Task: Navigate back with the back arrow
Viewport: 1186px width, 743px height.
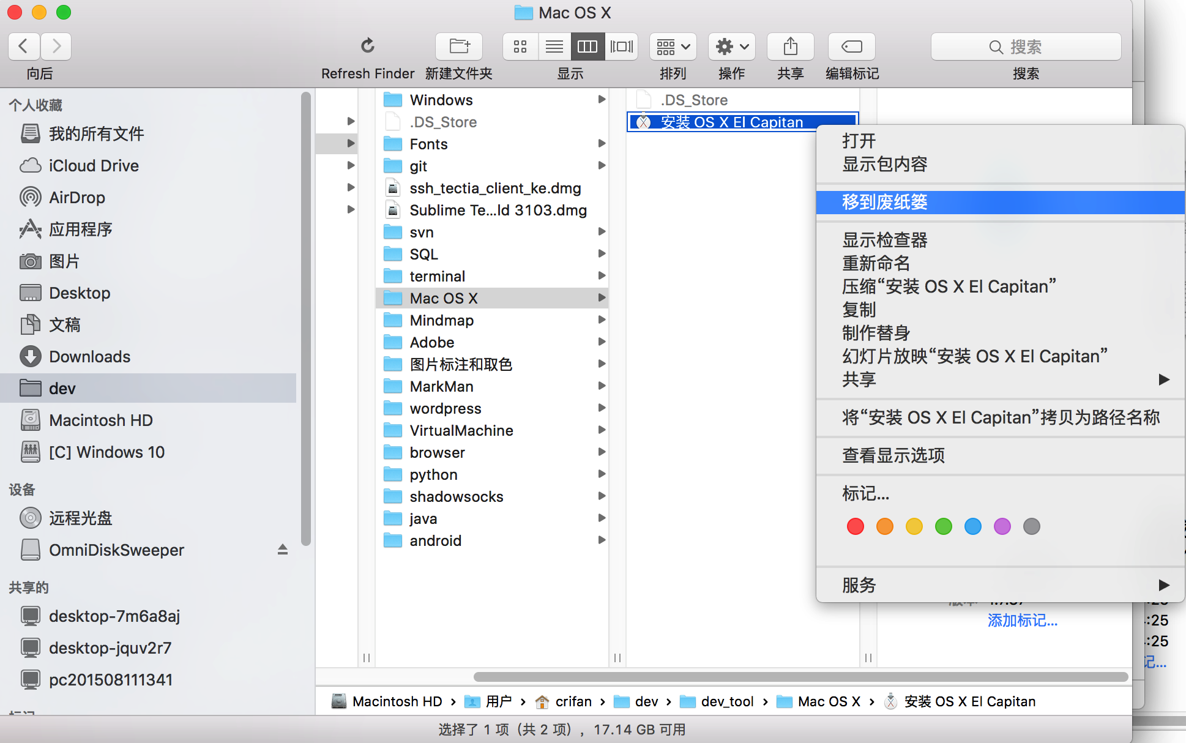Action: pyautogui.click(x=24, y=47)
